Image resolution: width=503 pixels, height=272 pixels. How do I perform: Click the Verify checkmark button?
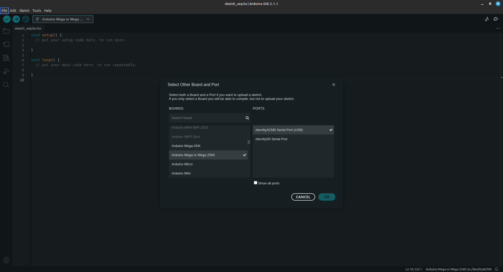point(7,19)
